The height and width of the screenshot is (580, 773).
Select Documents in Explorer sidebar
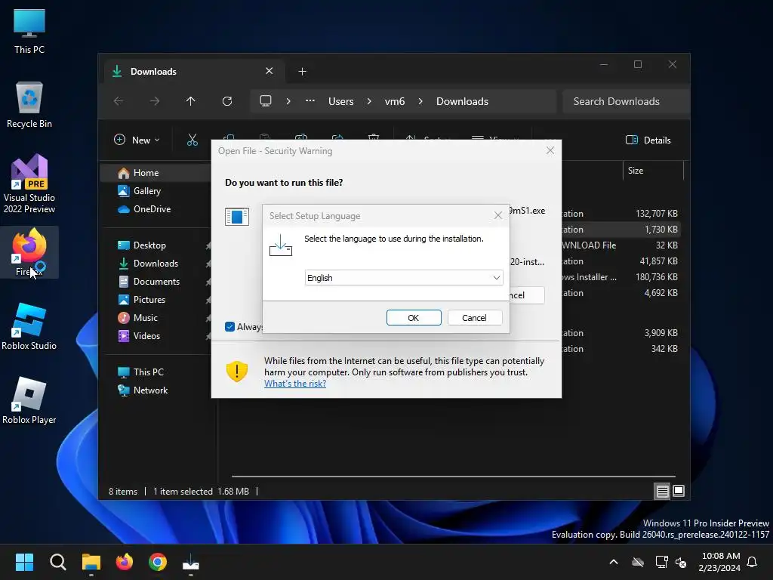point(156,282)
